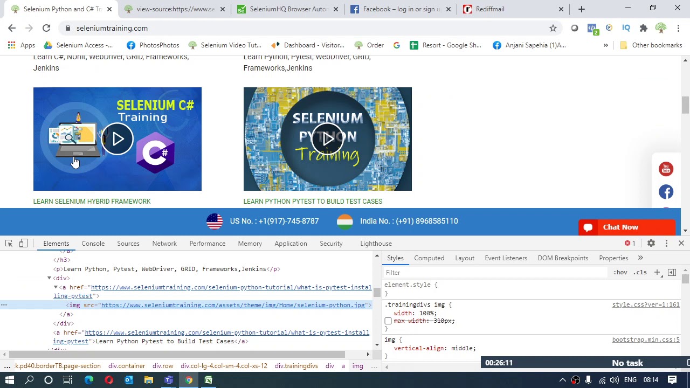Open Windows Start menu
The height and width of the screenshot is (388, 690).
[9, 380]
